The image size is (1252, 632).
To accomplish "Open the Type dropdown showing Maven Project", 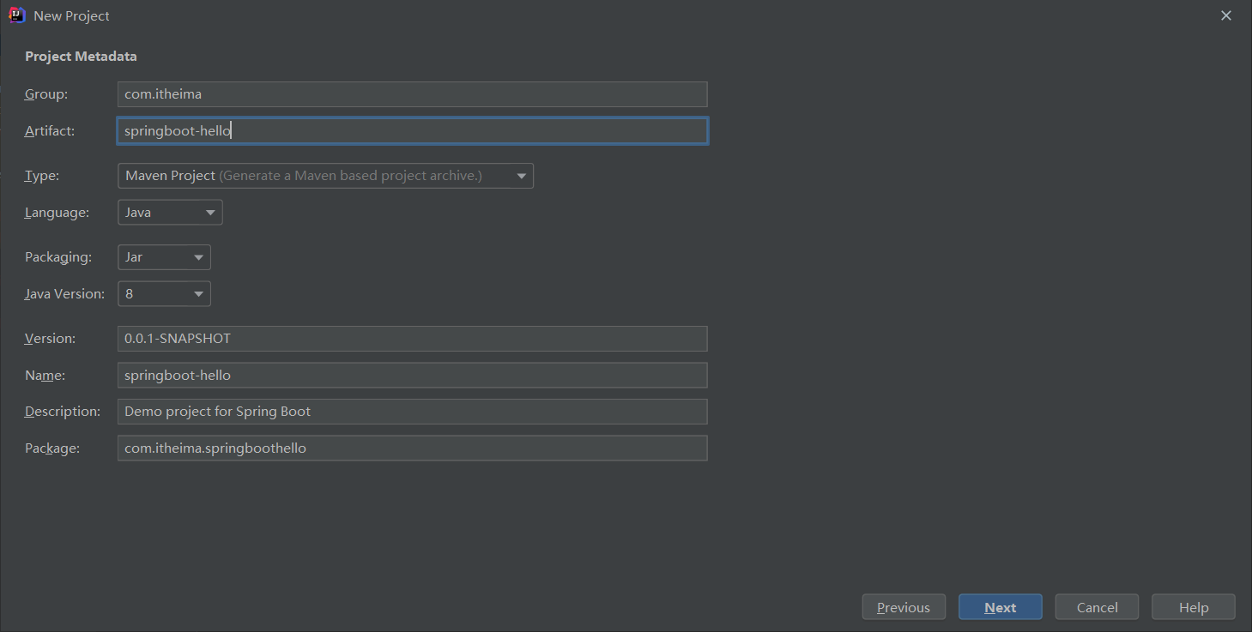I will pos(325,176).
